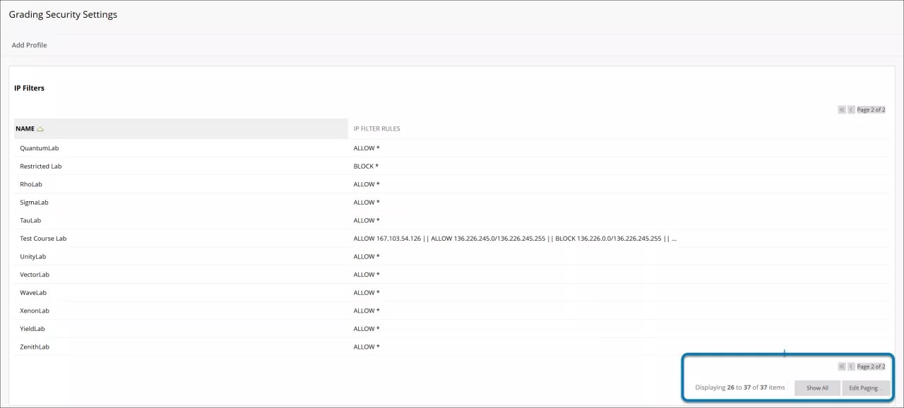Open the Restricted Lab profile
The height and width of the screenshot is (408, 904).
[x=40, y=166]
